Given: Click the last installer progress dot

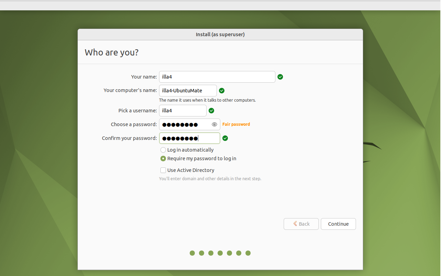Looking at the screenshot, I should (248, 253).
